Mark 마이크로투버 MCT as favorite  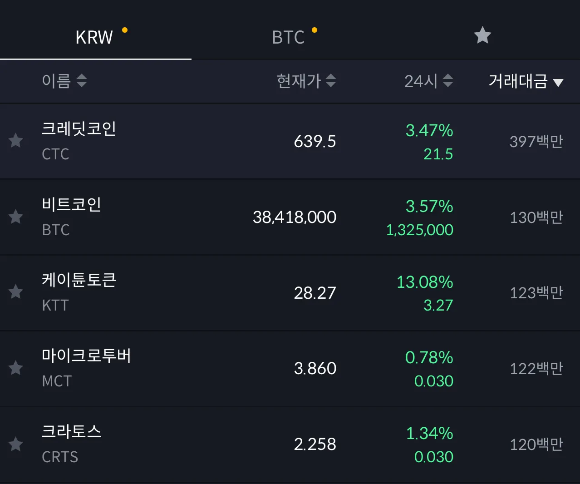click(x=16, y=367)
